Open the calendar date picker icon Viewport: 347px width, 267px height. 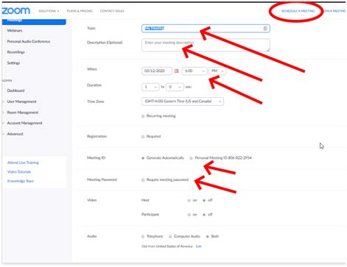click(176, 71)
